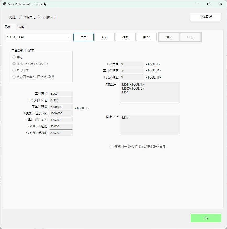Viewport: 227px width, 229px height.
Task: Click the 削除 button
Action: (x=146, y=37)
